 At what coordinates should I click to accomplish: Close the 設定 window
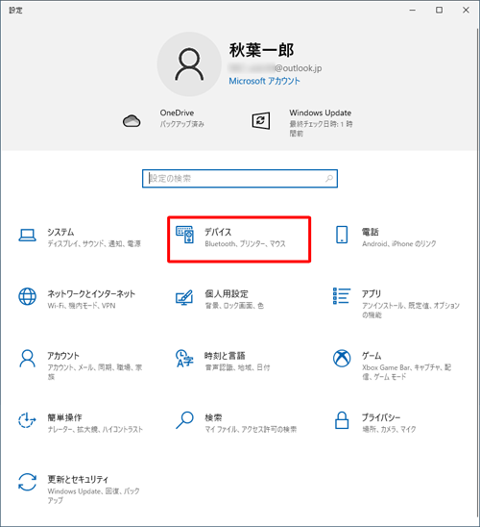pos(466,10)
